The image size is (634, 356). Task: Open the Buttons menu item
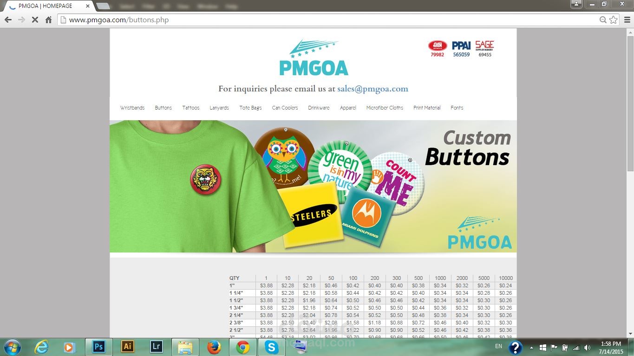(x=163, y=108)
